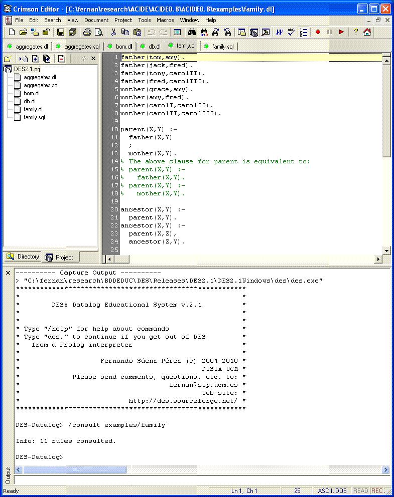The height and width of the screenshot is (497, 394).
Task: Click the Copy icon in toolbar
Action: tap(125, 32)
